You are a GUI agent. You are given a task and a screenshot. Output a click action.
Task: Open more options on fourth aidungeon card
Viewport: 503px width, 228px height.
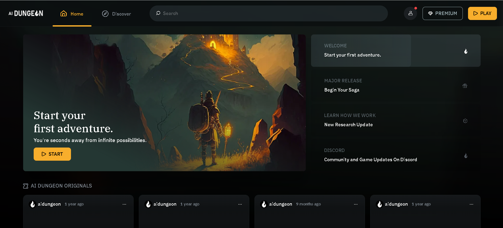coord(471,204)
